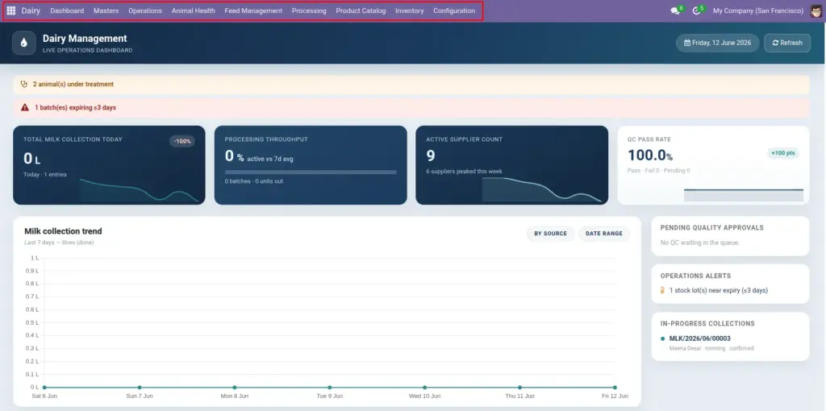The width and height of the screenshot is (826, 411).
Task: Click the red warning triangle icon
Action: [x=25, y=107]
